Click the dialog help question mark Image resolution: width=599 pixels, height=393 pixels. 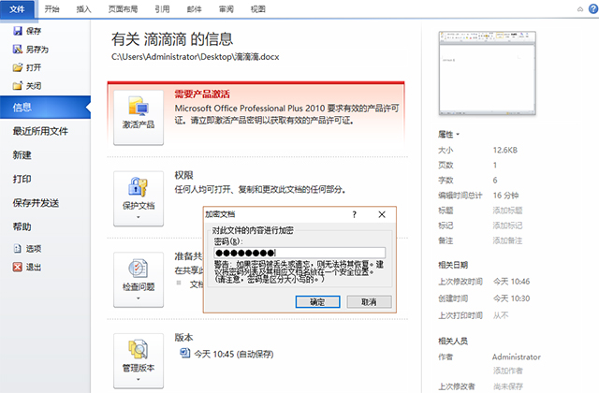(355, 214)
